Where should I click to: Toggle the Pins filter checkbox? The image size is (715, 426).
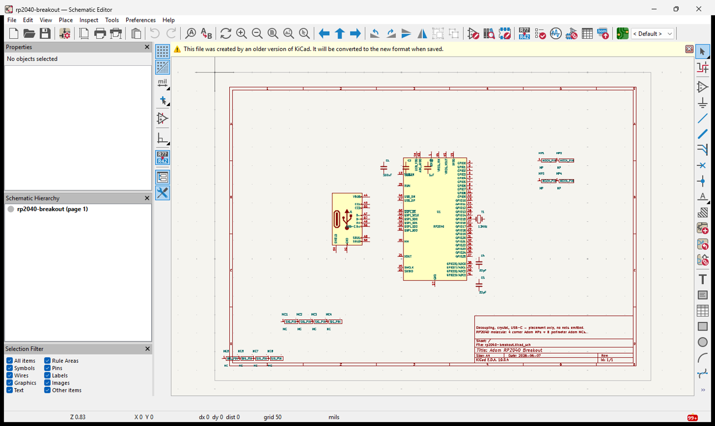47,368
